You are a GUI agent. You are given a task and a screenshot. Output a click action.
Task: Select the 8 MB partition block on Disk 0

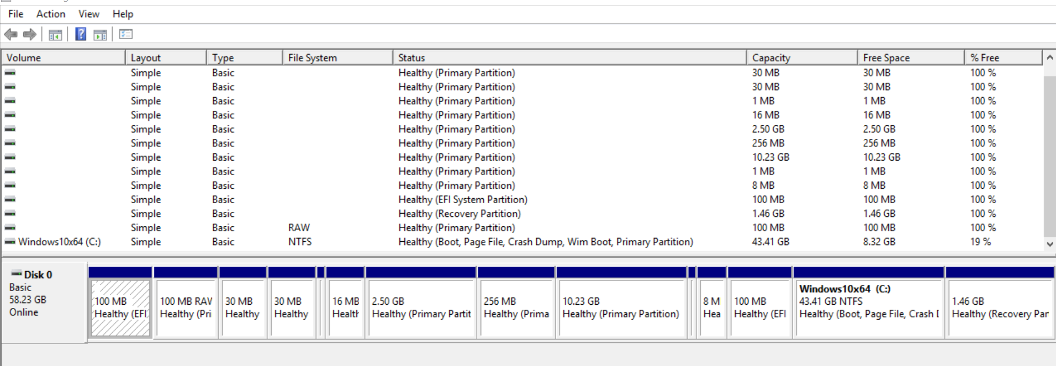711,303
